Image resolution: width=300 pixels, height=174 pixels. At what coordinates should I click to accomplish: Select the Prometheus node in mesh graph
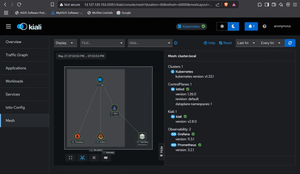click(x=77, y=137)
